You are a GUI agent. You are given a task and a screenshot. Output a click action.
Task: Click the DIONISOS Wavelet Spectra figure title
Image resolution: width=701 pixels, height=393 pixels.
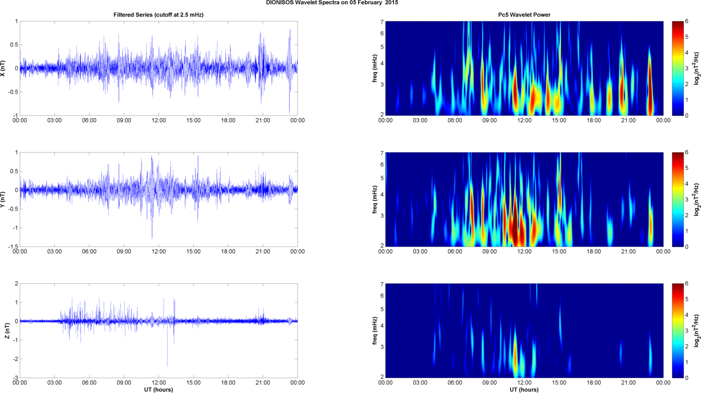click(x=332, y=3)
